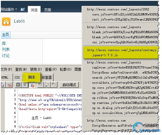Click the _layouts/2052 URL group header
The height and width of the screenshot is (135, 162).
pos(118,9)
